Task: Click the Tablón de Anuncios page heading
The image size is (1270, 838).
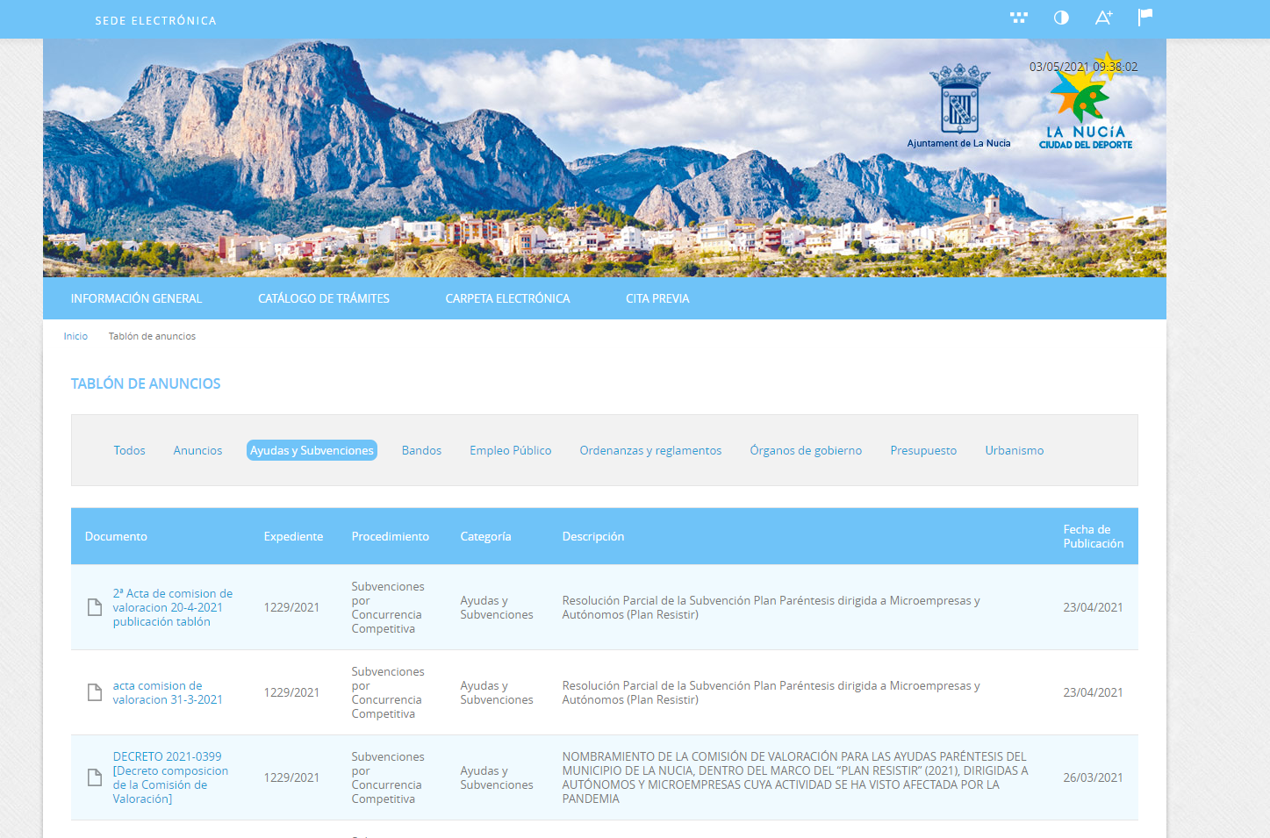Action: pyautogui.click(x=146, y=383)
